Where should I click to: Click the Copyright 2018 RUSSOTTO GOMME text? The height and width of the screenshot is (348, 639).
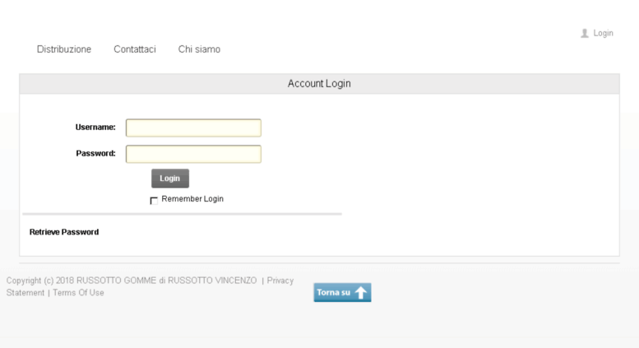(x=132, y=281)
